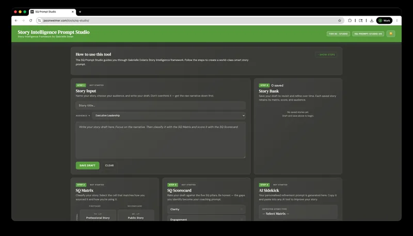Click the Story title input field
This screenshot has width=413, height=236.
tap(161, 106)
